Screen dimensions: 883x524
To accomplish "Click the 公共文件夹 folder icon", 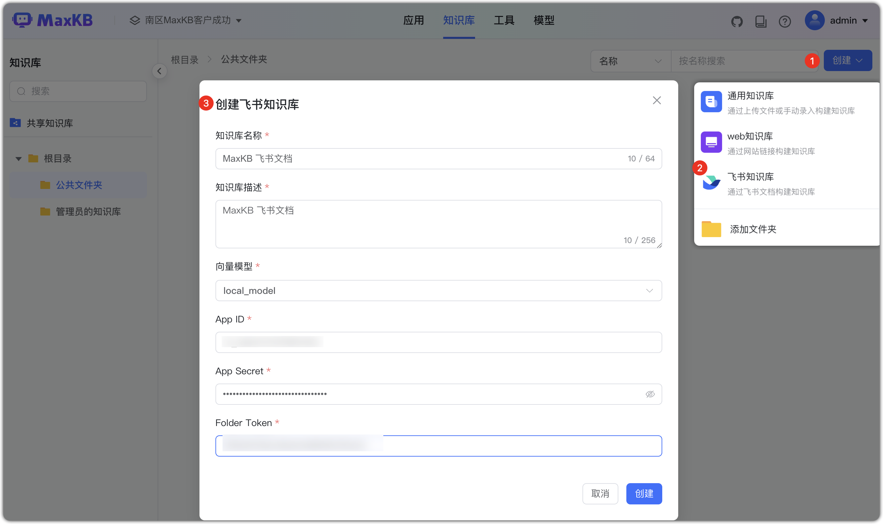I will click(45, 185).
